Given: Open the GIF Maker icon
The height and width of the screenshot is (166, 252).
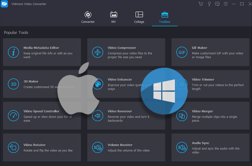Looking at the screenshot, I should click(x=182, y=53).
